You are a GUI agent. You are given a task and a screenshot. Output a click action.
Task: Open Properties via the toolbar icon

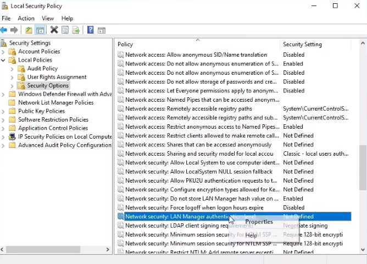[x=65, y=30]
